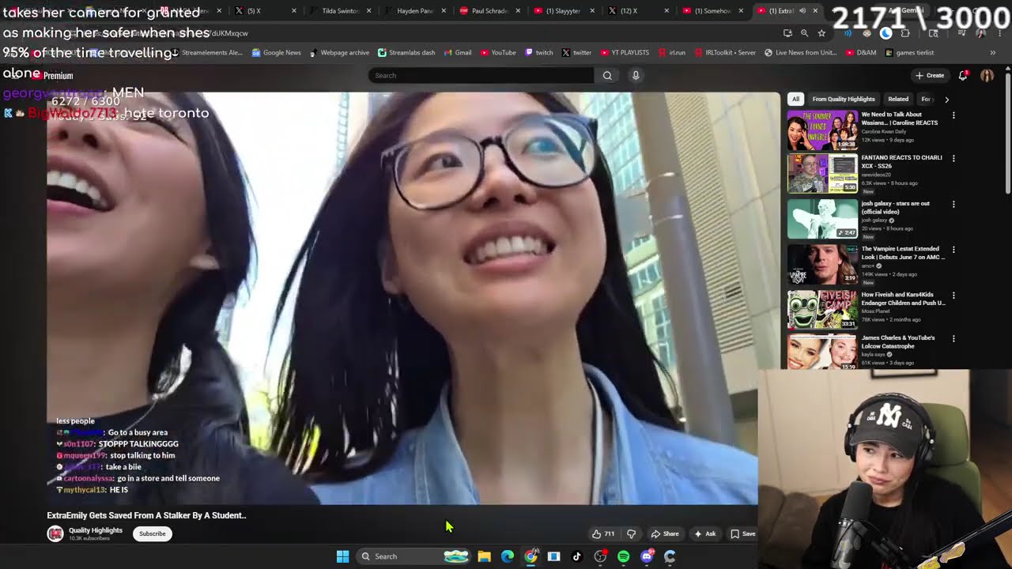Screen dimensions: 1012x569
Task: Open Microsoft Edge from the taskbar
Action: tap(508, 556)
